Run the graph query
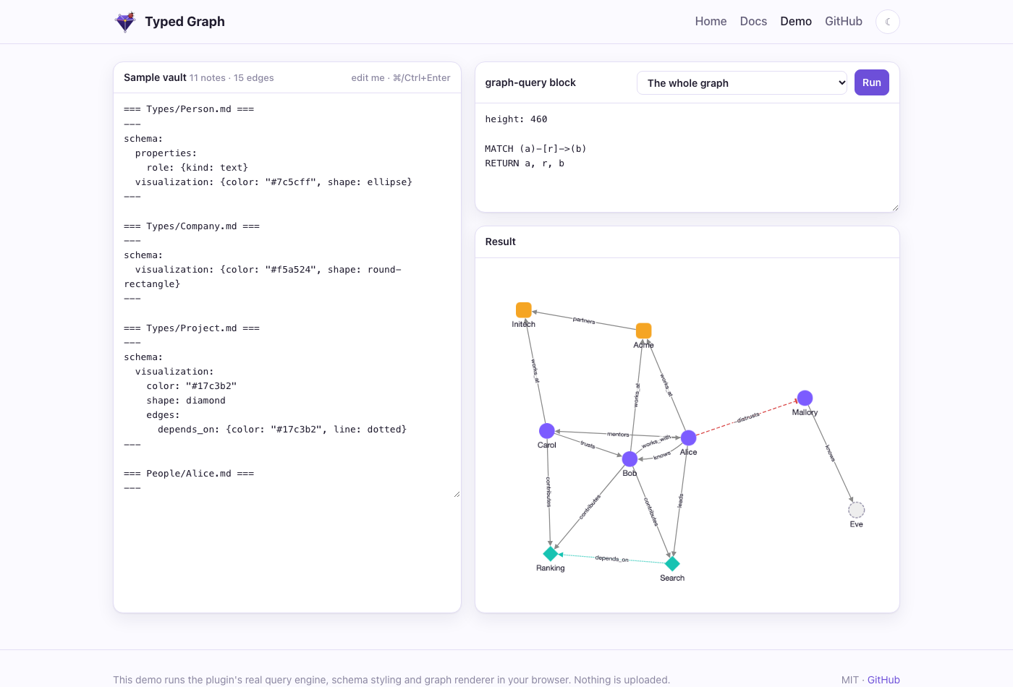The image size is (1013, 687). click(872, 82)
